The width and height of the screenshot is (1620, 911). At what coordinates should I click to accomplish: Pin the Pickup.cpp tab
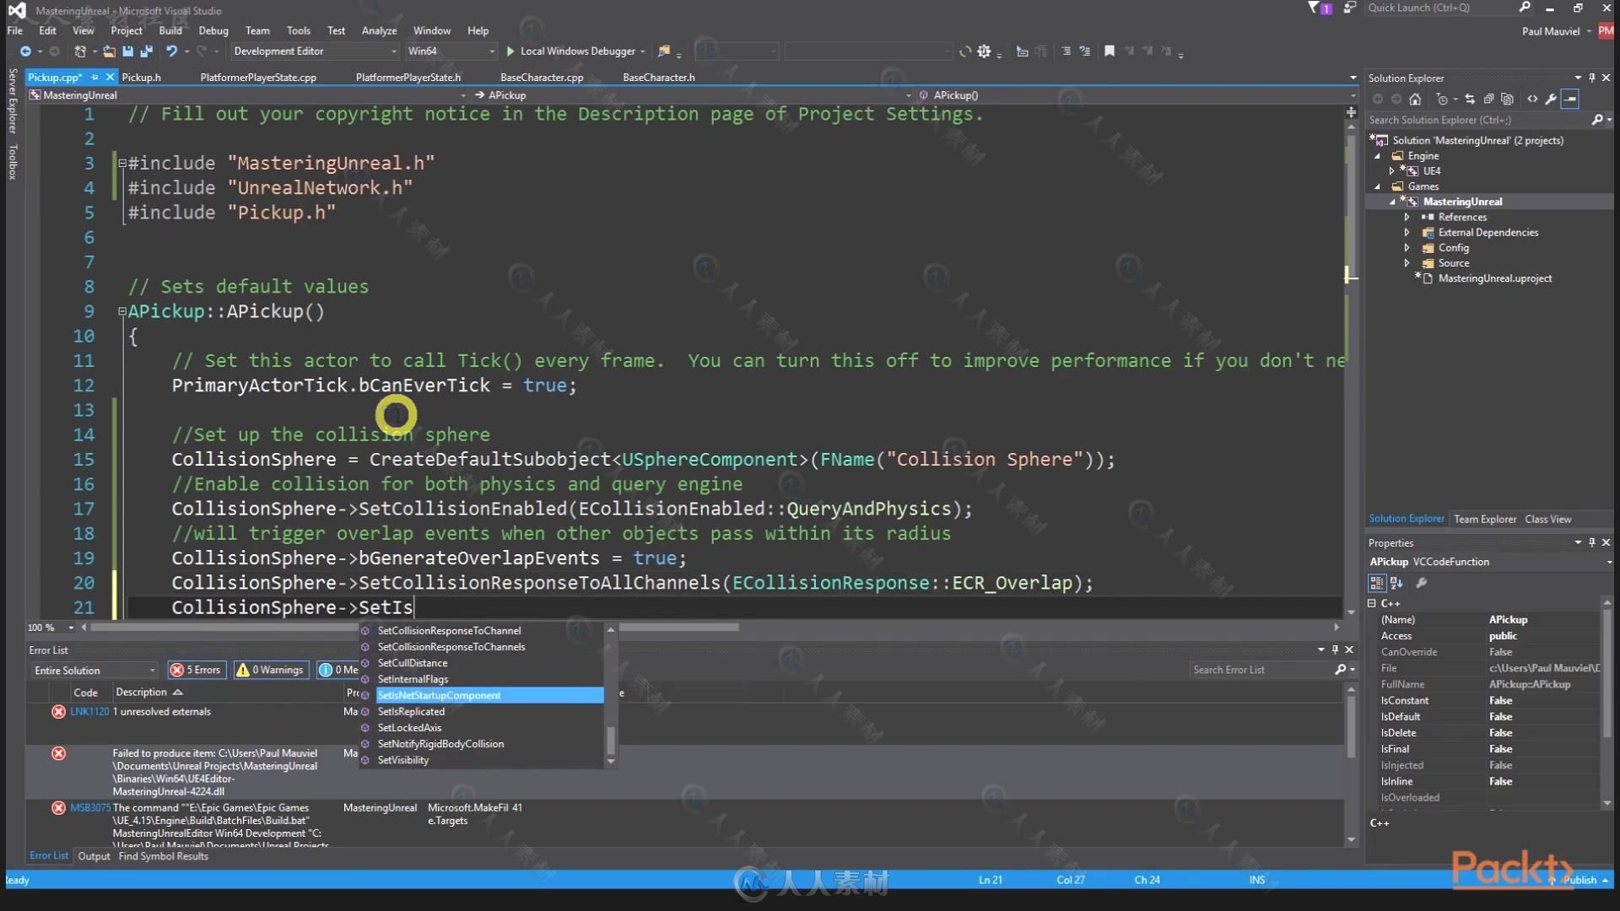click(94, 77)
